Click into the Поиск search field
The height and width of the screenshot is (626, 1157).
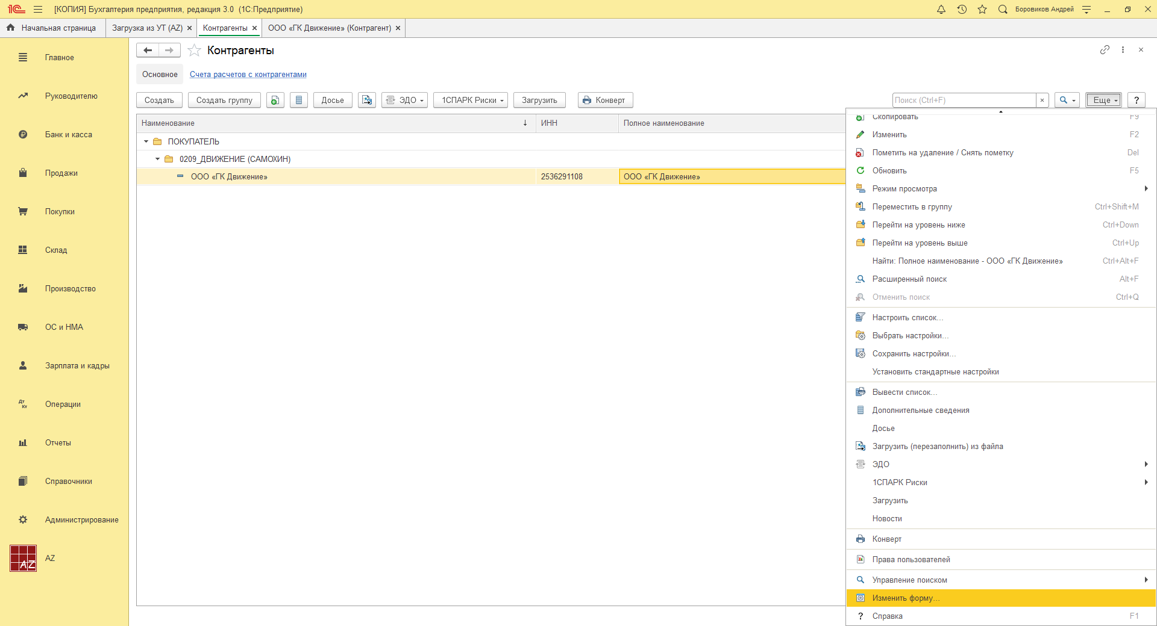click(963, 101)
